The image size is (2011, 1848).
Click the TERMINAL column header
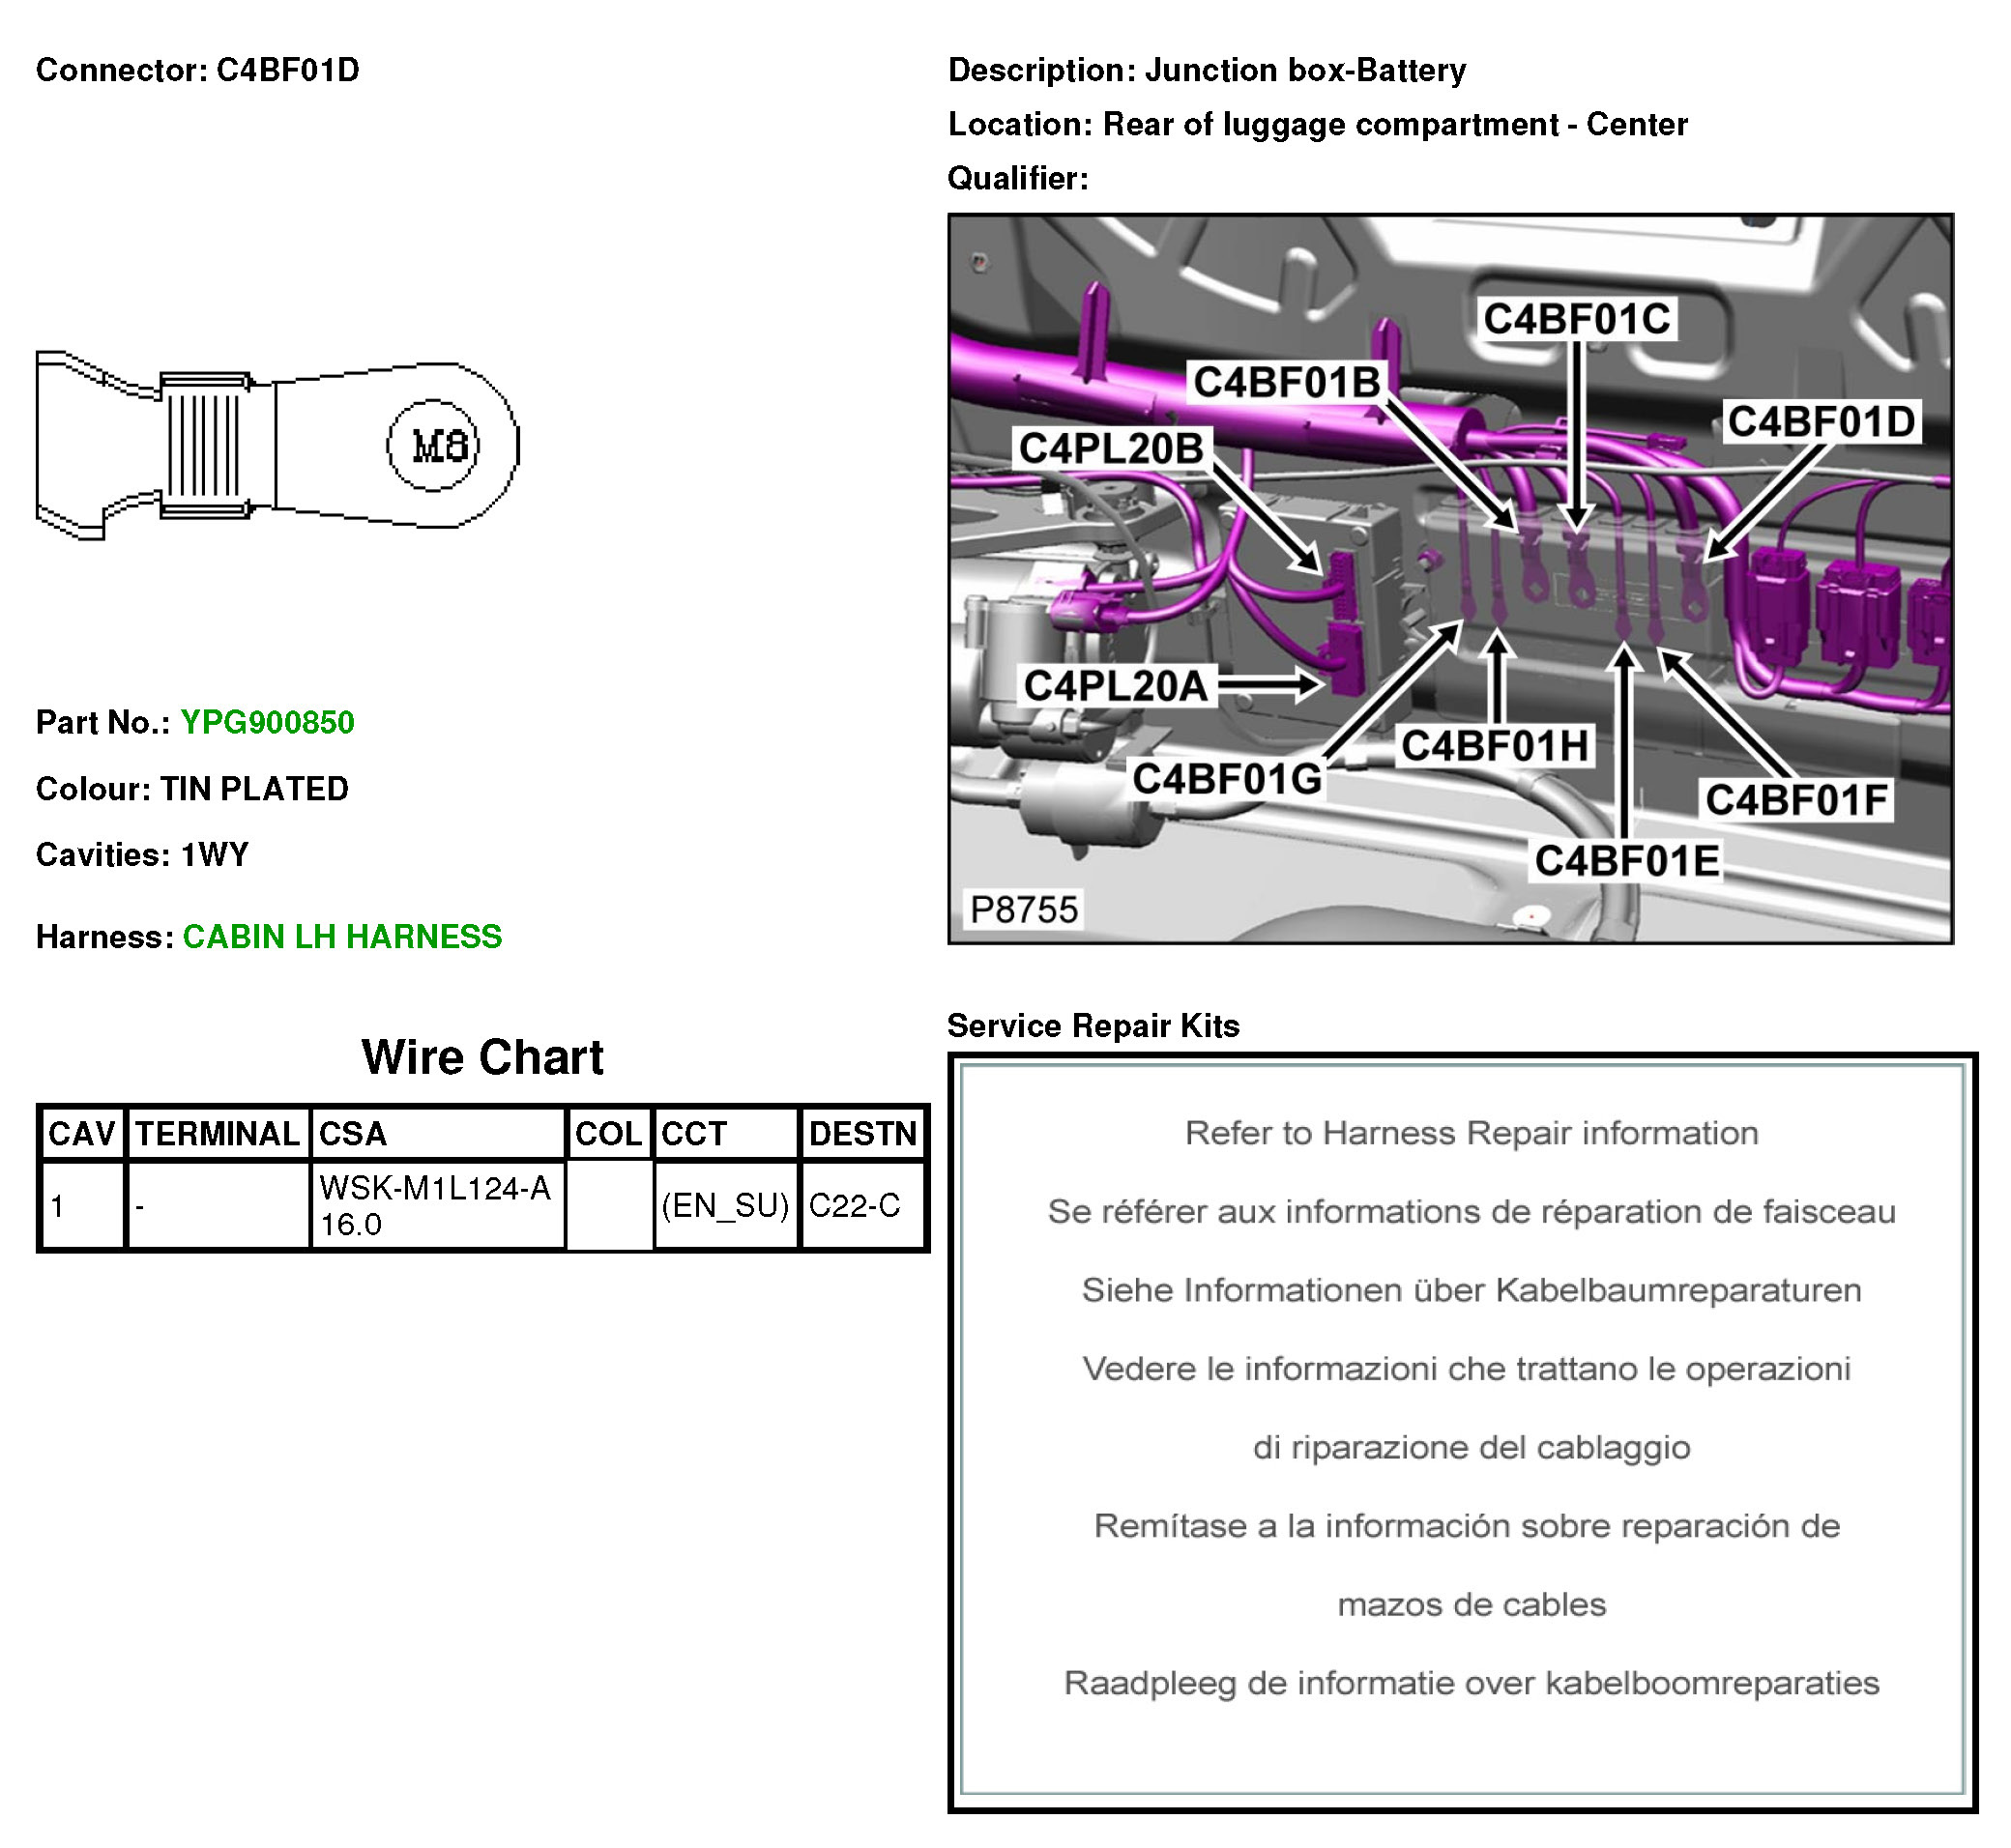(219, 1135)
